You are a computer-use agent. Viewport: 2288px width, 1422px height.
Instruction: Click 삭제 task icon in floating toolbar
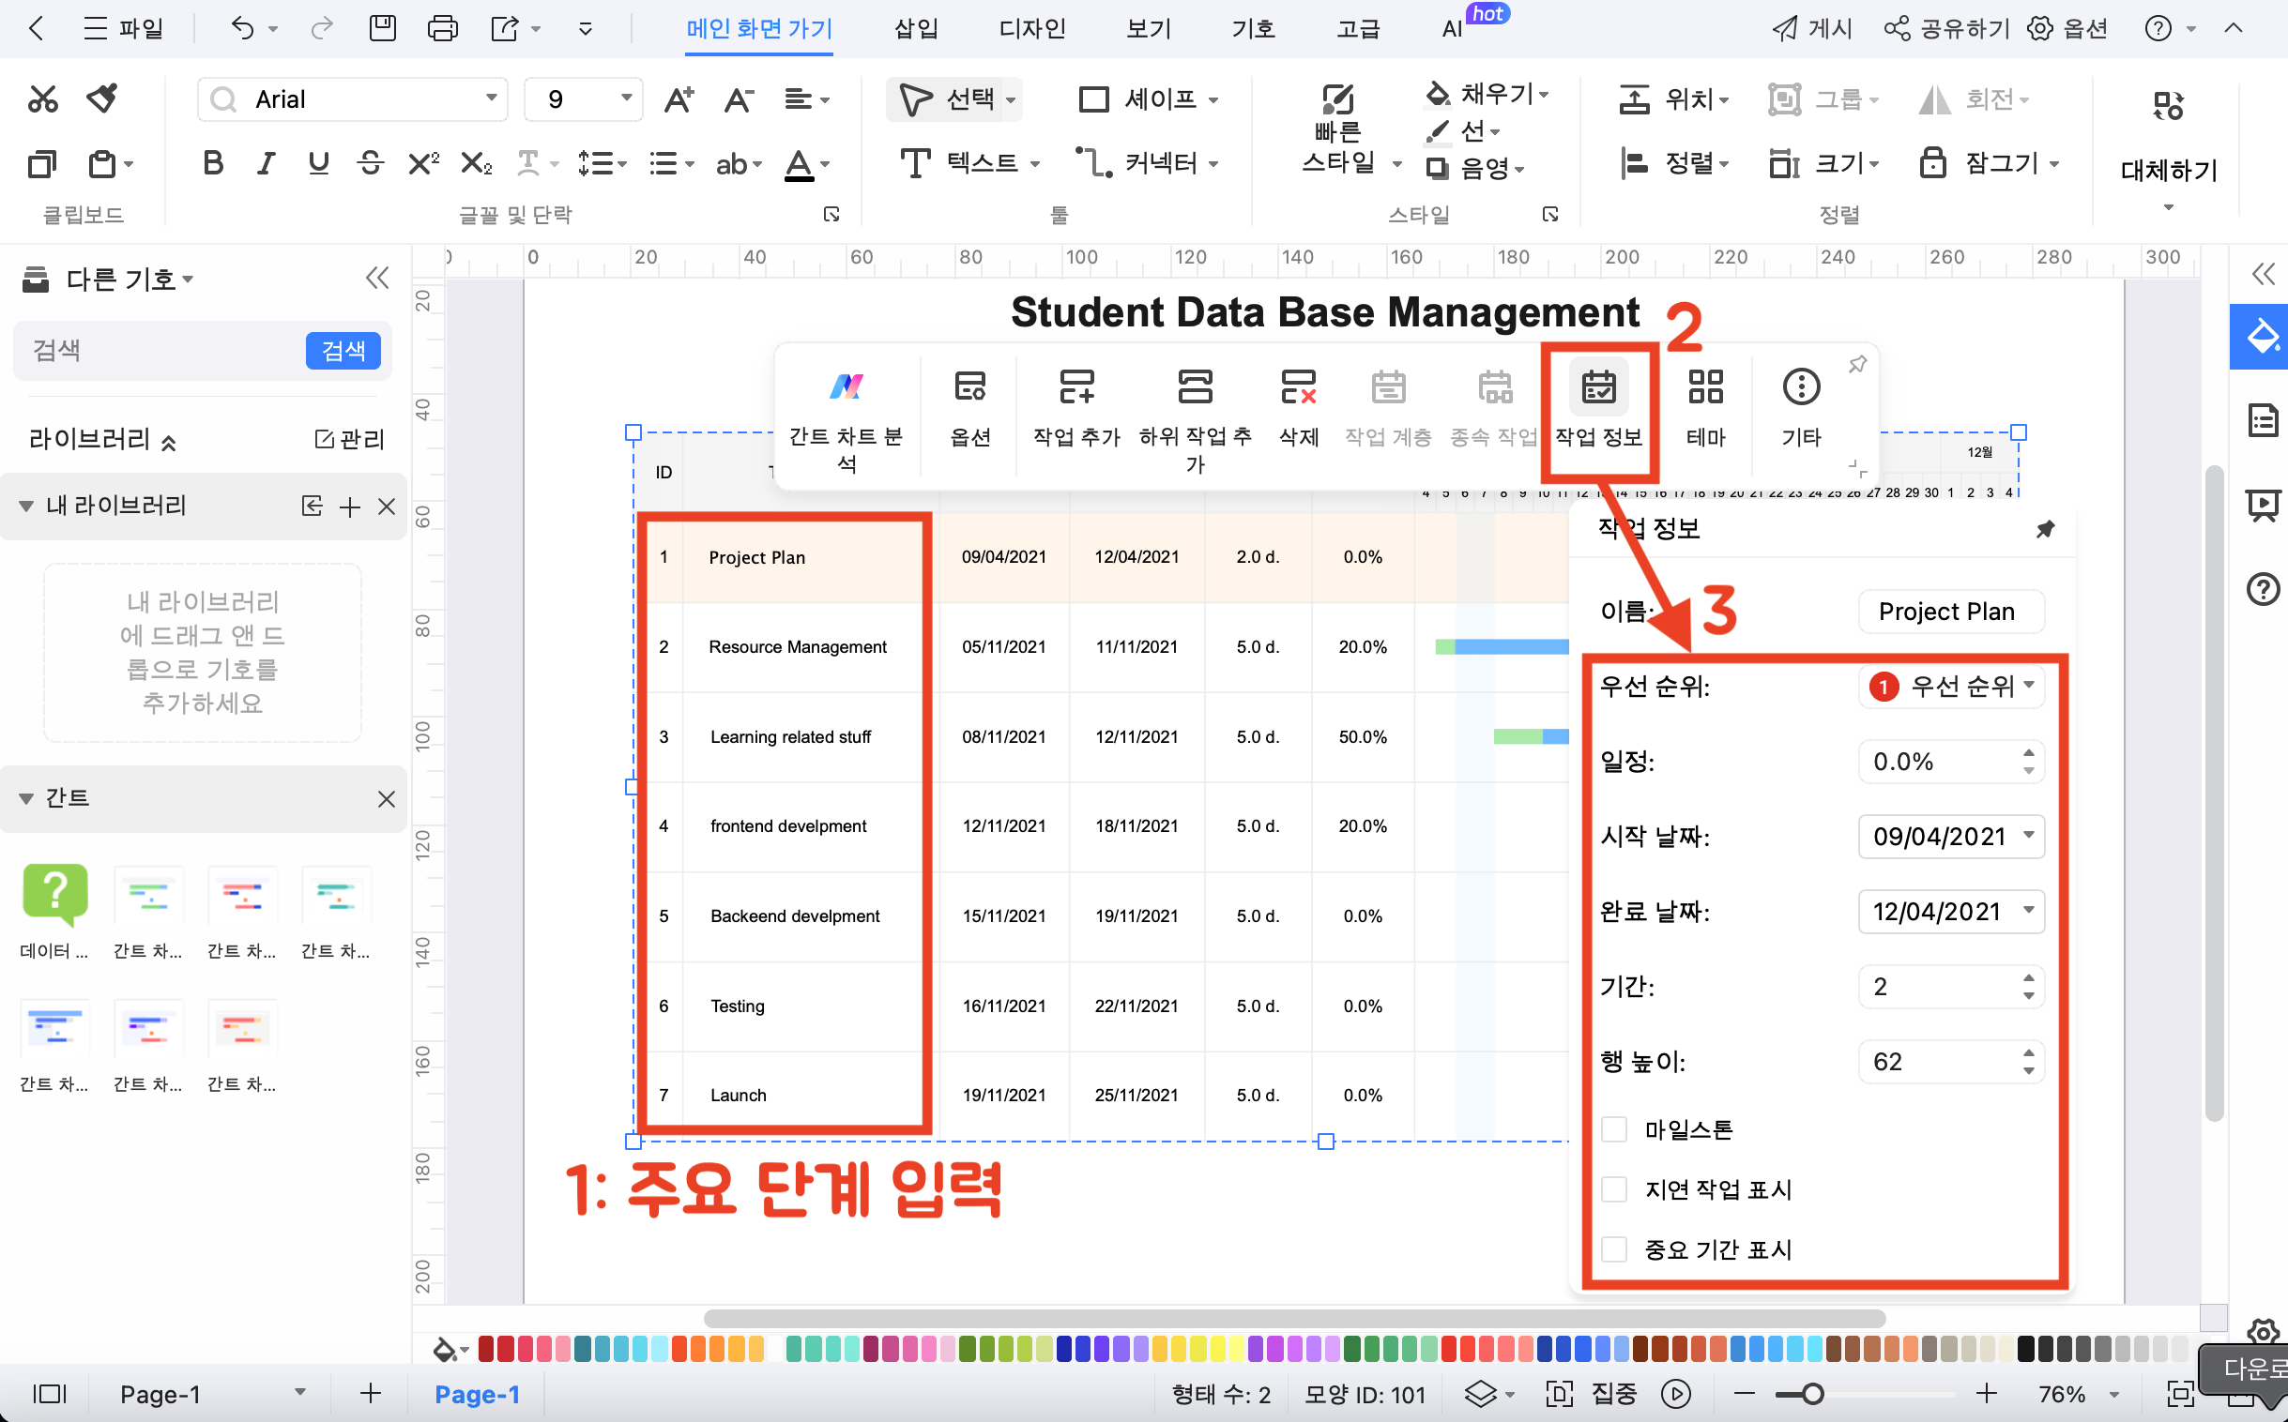tap(1298, 407)
